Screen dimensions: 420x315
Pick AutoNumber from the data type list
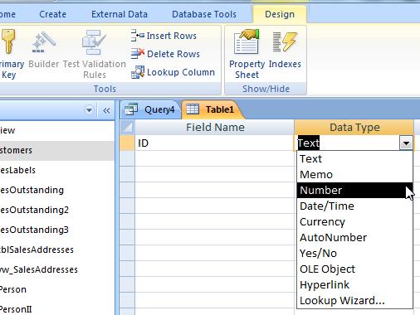point(354,238)
